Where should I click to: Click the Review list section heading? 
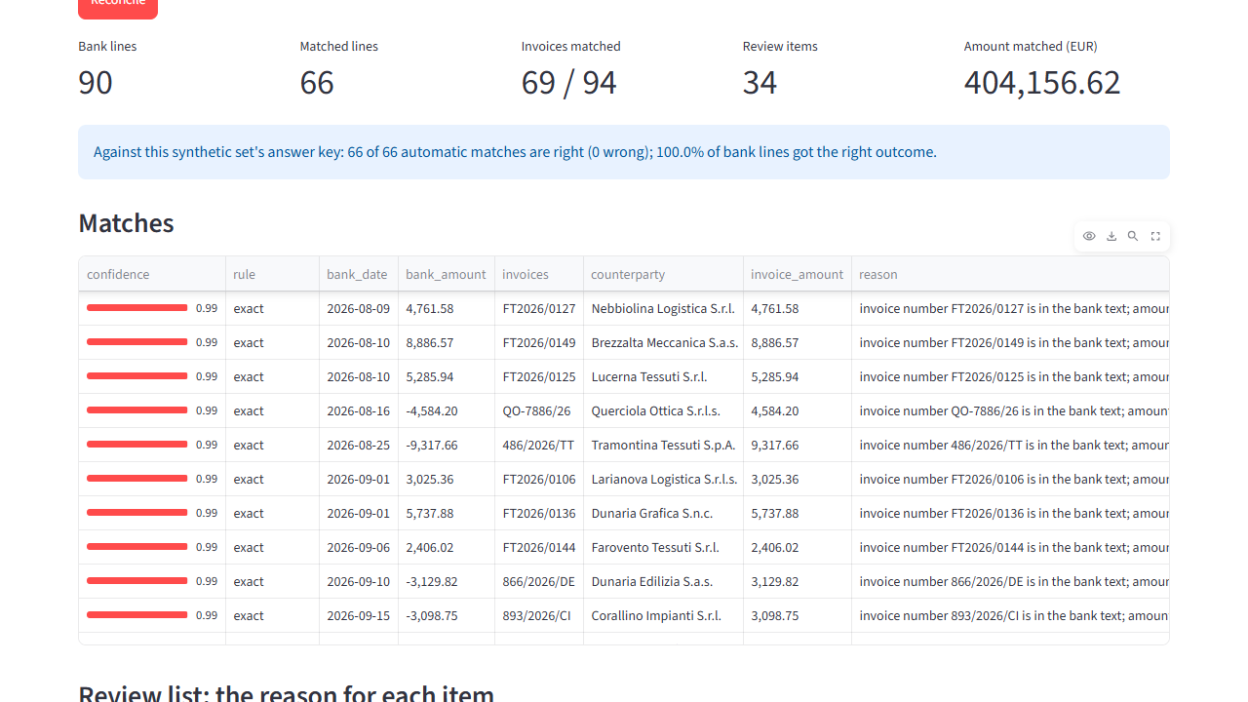coord(286,693)
